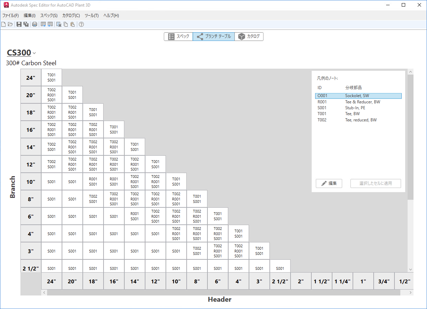Open the 編集(I) menu
This screenshot has width=427, height=309.
[29, 16]
